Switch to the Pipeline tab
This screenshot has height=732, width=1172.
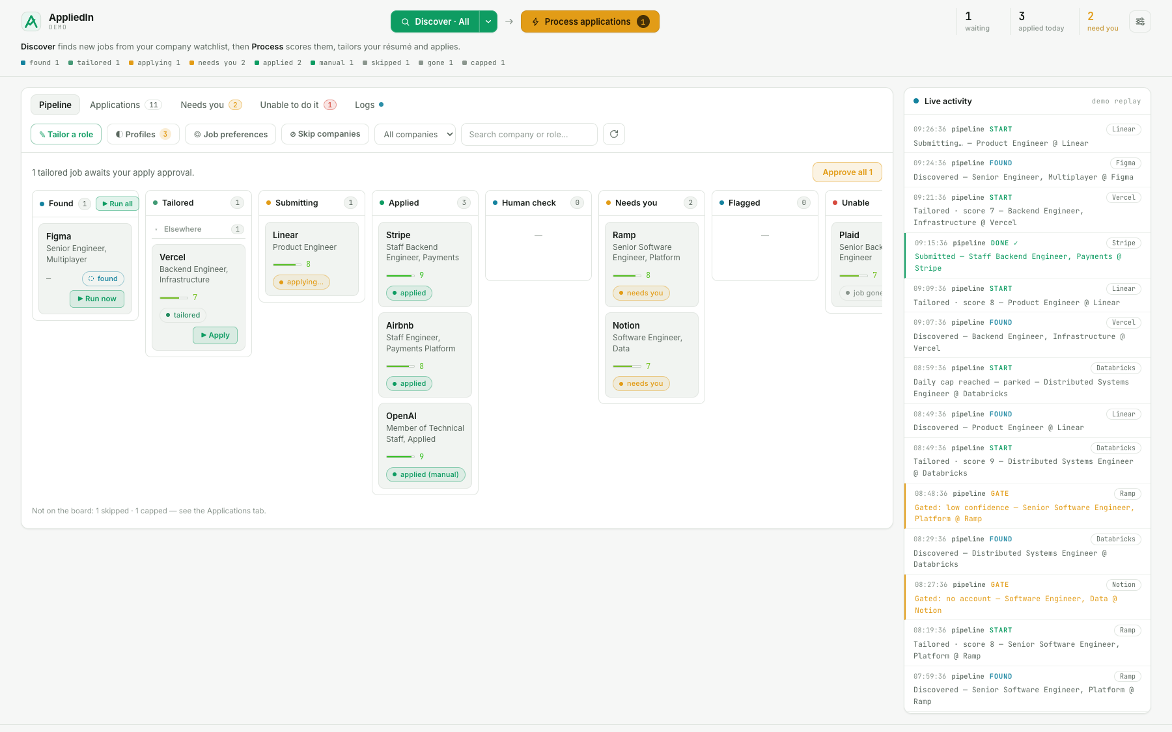[55, 105]
